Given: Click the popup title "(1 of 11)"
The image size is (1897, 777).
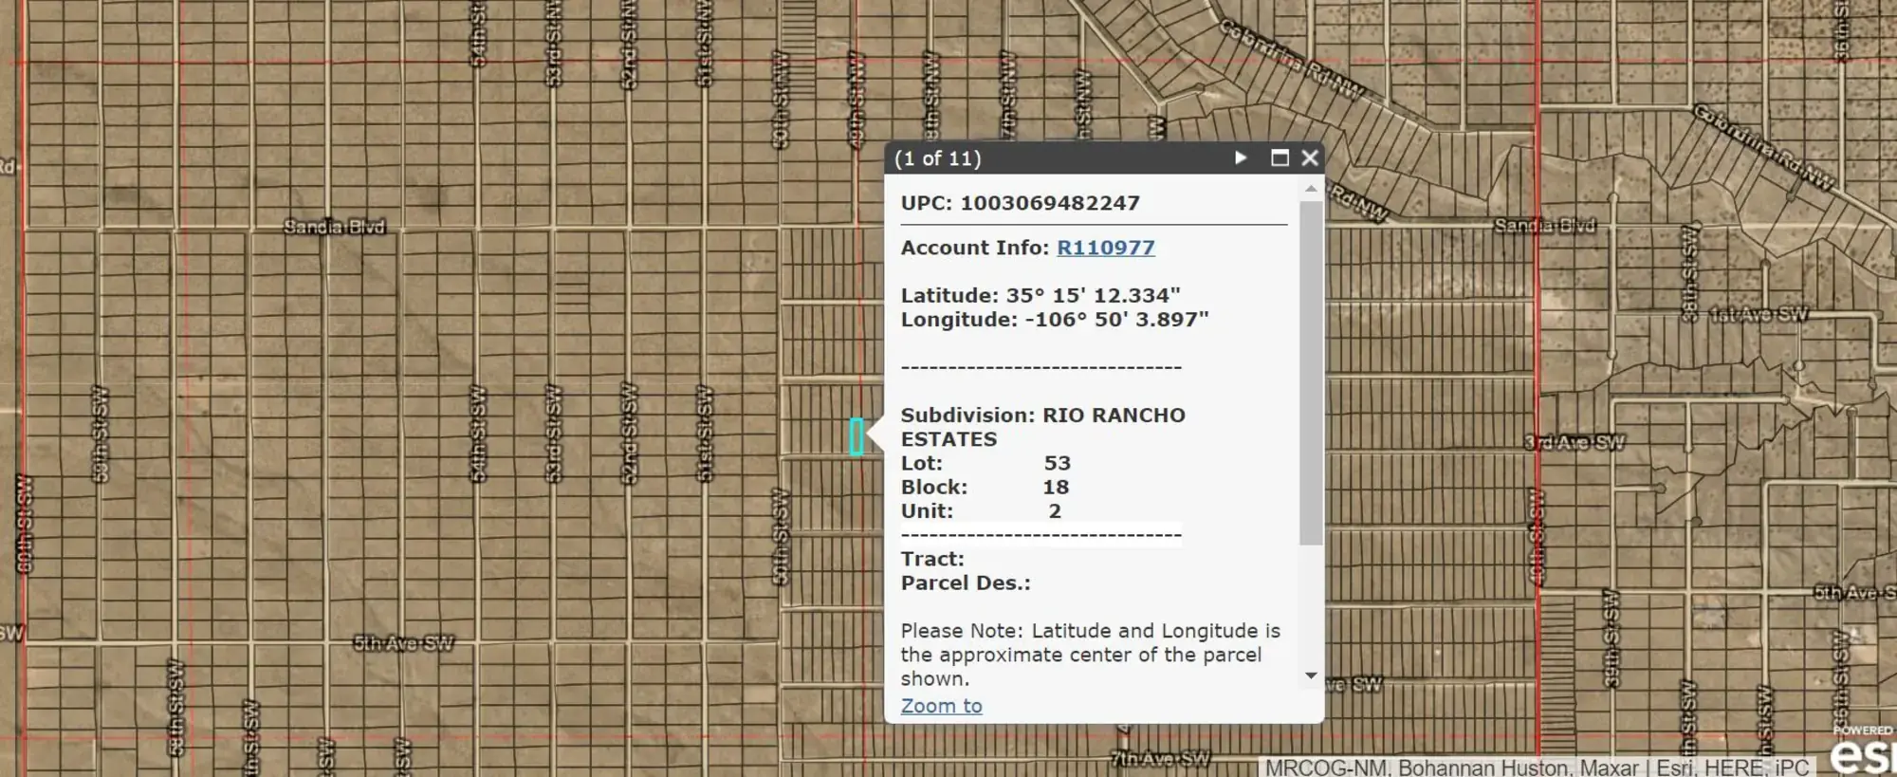Looking at the screenshot, I should [937, 158].
